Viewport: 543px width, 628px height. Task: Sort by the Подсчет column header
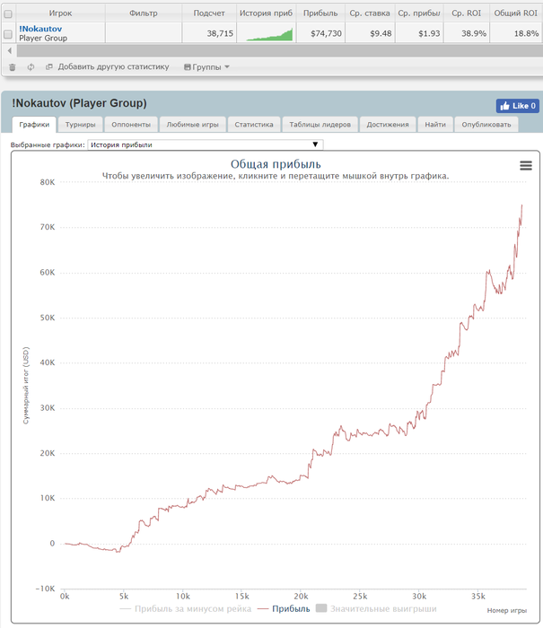point(209,13)
